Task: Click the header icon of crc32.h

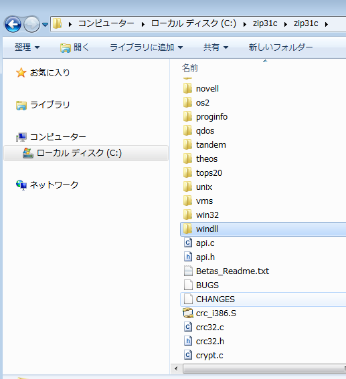Action: [188, 341]
